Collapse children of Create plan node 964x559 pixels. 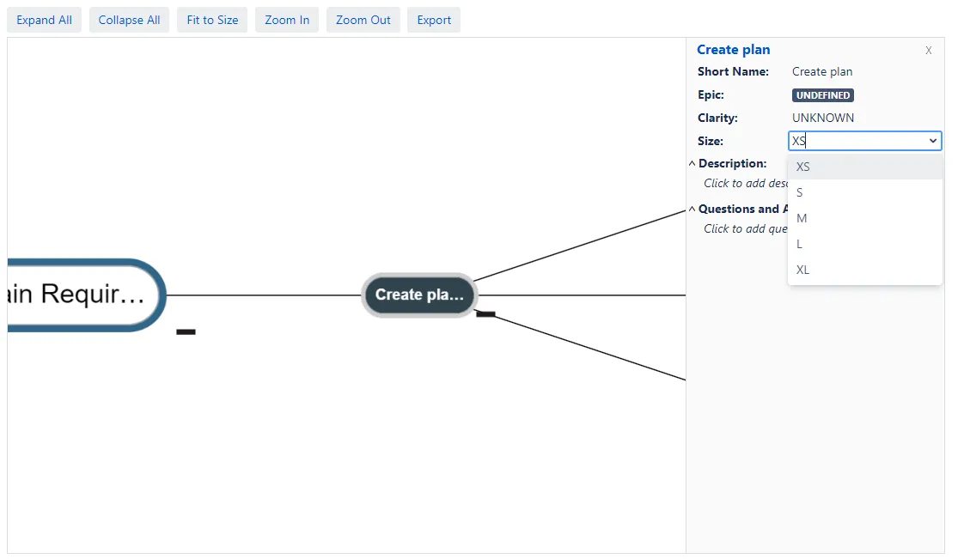click(x=485, y=314)
